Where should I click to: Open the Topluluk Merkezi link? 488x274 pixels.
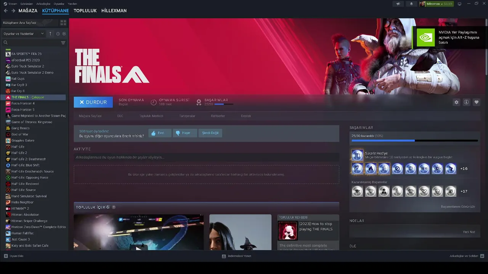(x=151, y=116)
